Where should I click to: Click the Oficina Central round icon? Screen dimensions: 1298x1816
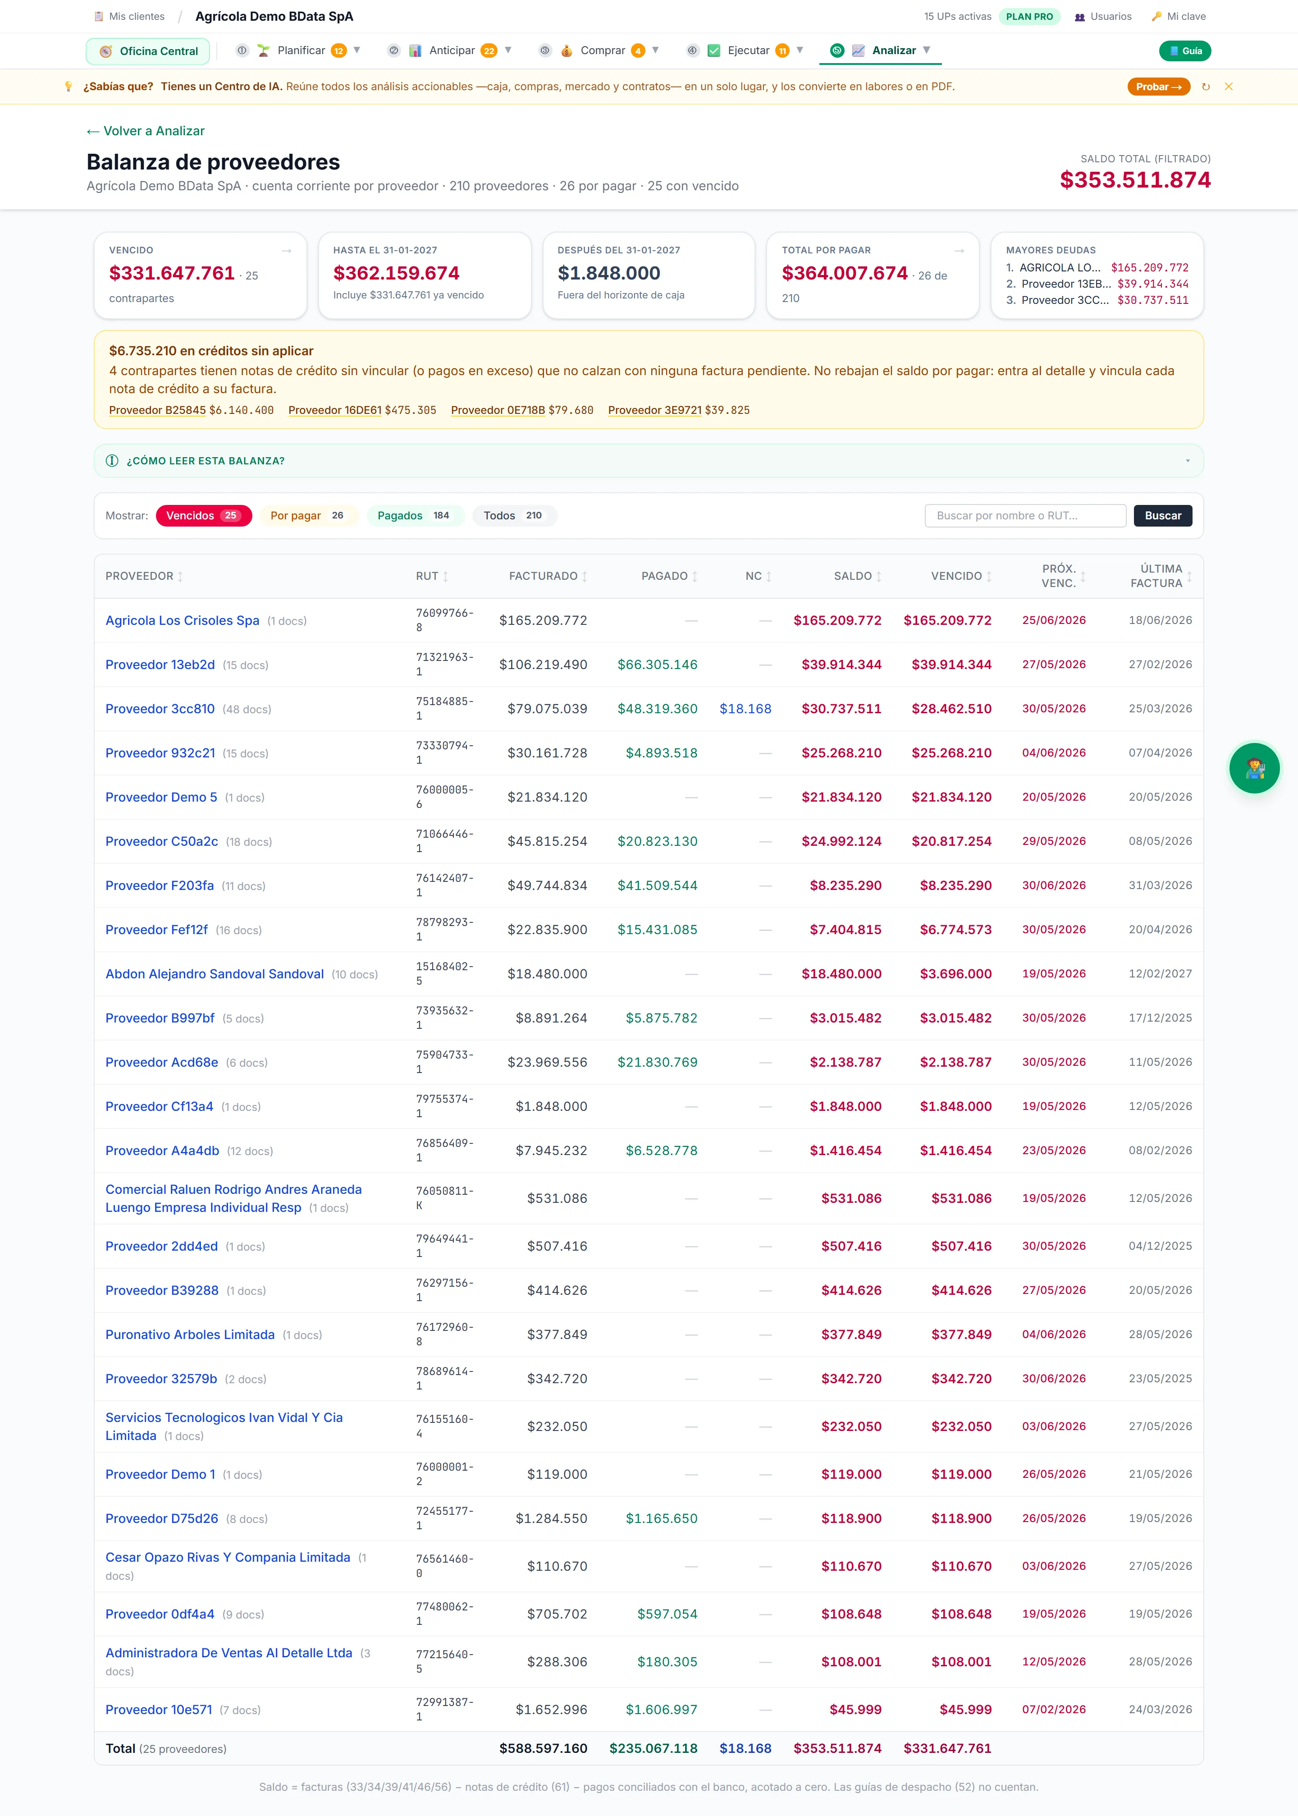click(105, 51)
